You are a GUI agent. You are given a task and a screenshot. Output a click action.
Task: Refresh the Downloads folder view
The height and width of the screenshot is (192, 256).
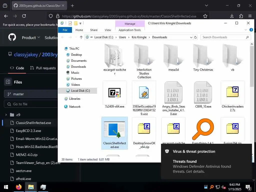(195, 37)
